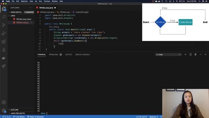
Task: Open Explorer more actions ellipsis
Action: pos(30,8)
